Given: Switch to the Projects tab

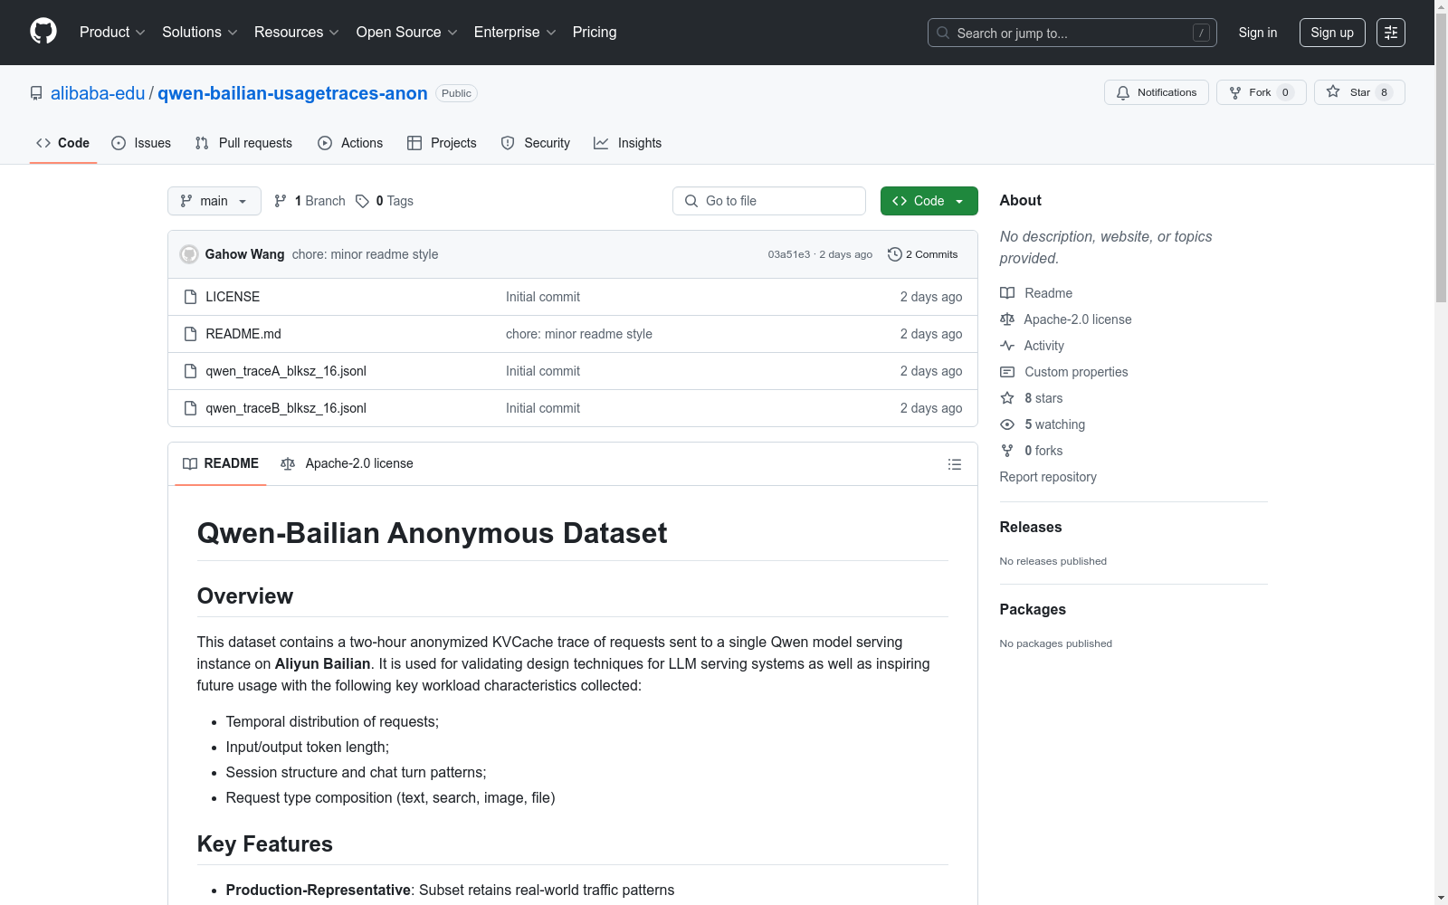Looking at the screenshot, I should [x=442, y=143].
